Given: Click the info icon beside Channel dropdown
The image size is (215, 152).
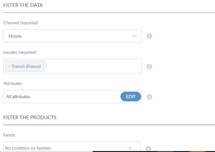Looking at the screenshot, I should [149, 36].
